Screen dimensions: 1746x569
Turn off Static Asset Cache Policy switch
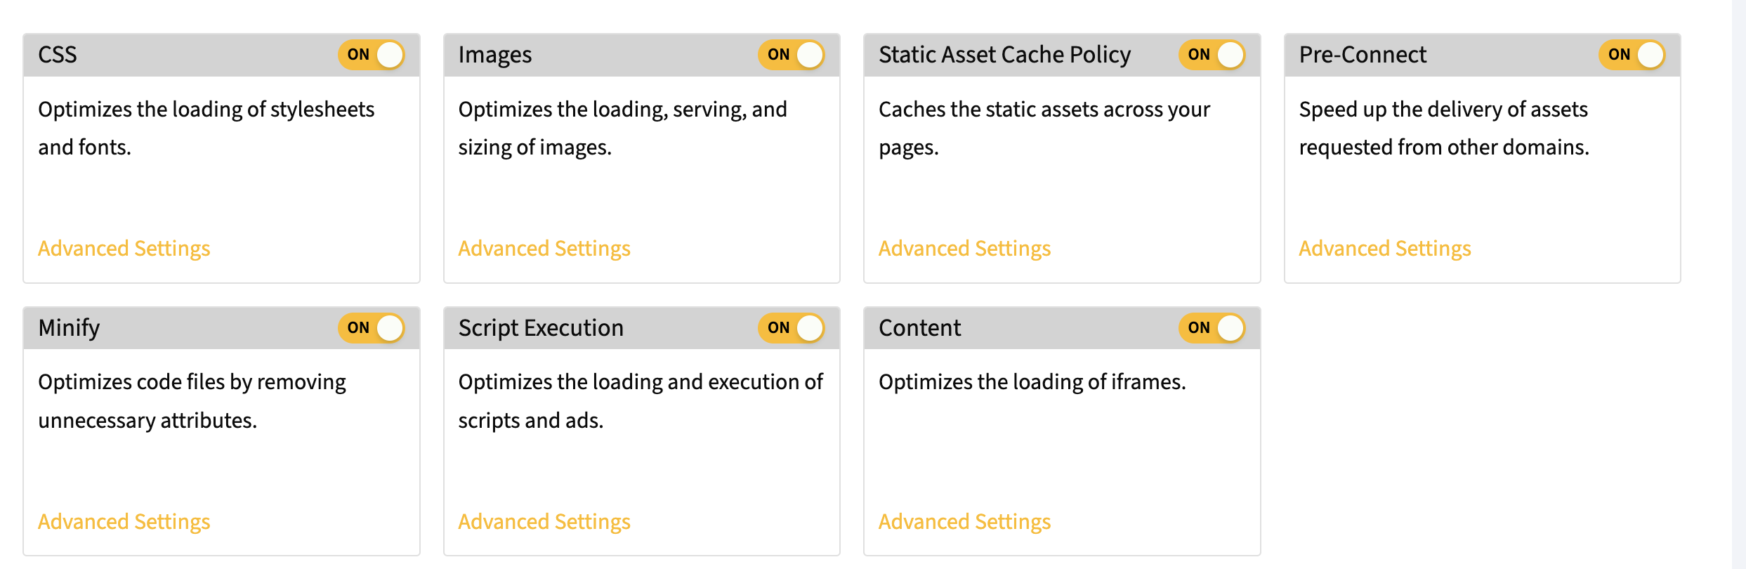pos(1212,55)
